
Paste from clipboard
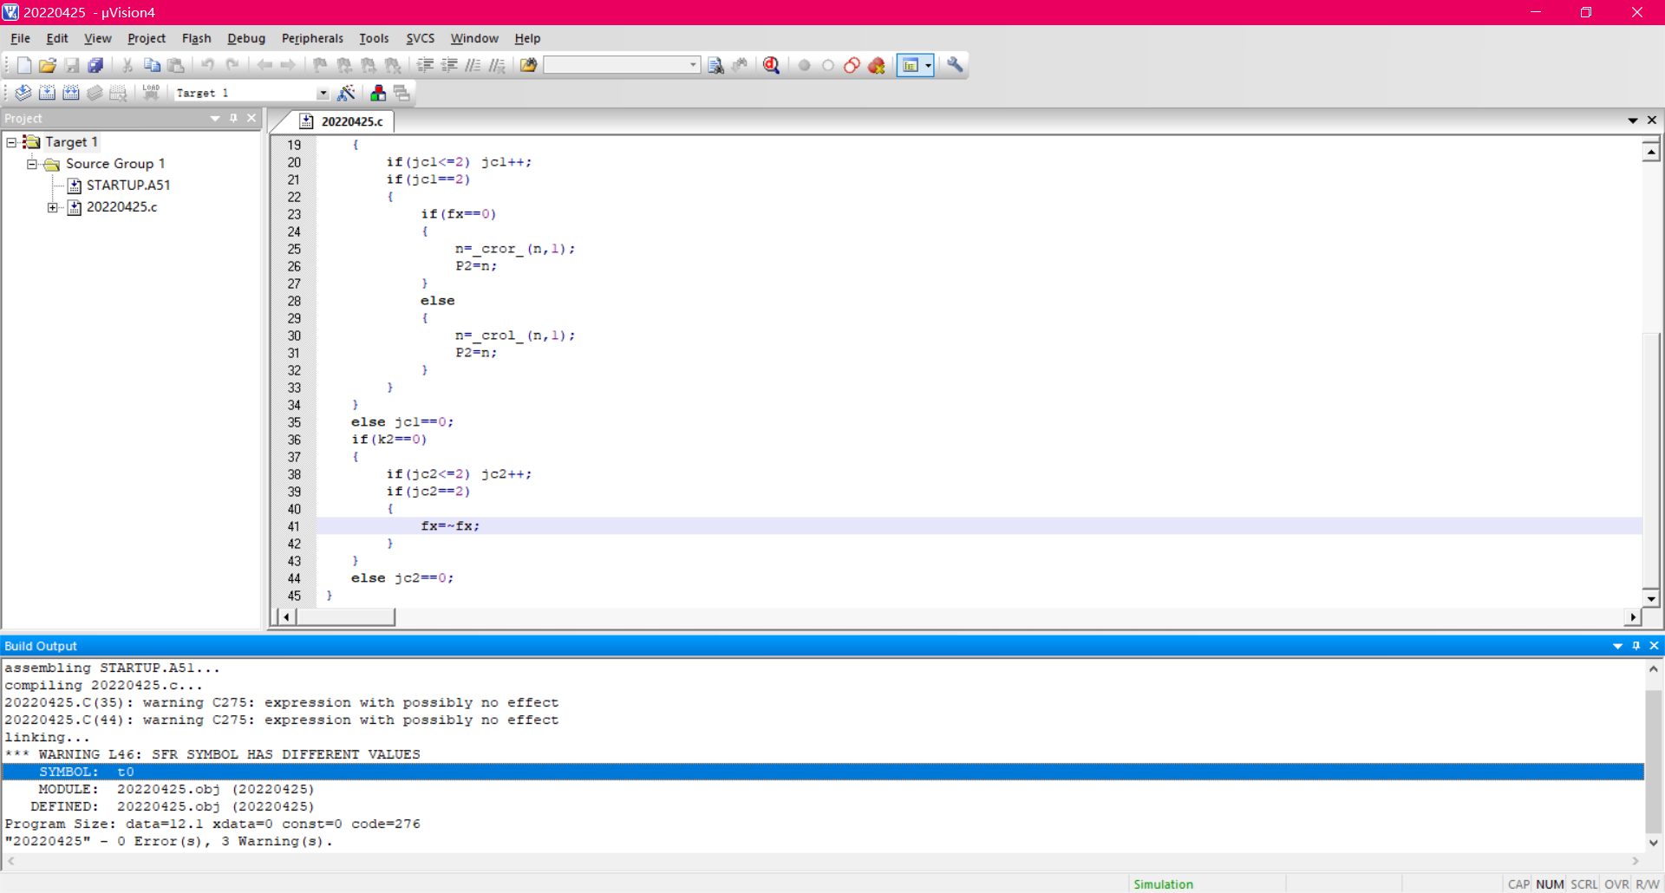pyautogui.click(x=176, y=65)
